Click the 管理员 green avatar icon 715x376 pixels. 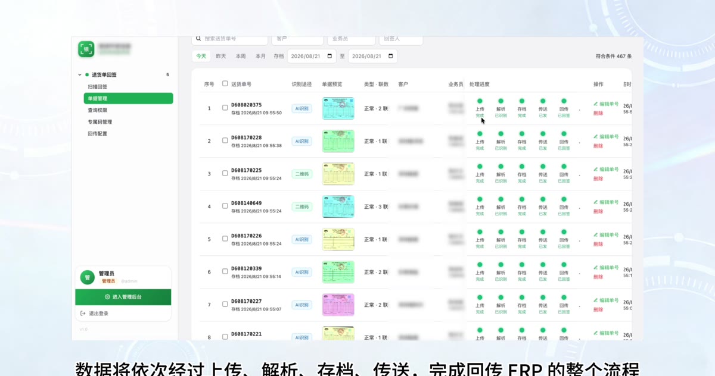(88, 277)
